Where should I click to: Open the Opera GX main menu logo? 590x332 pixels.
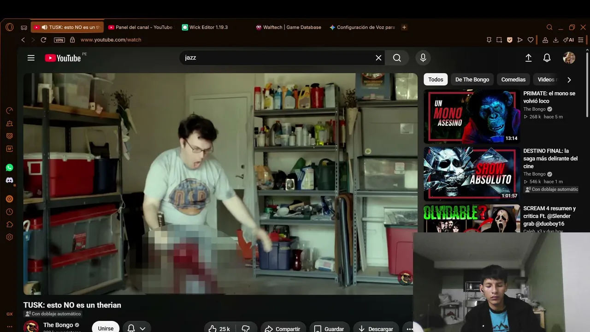[x=9, y=27]
